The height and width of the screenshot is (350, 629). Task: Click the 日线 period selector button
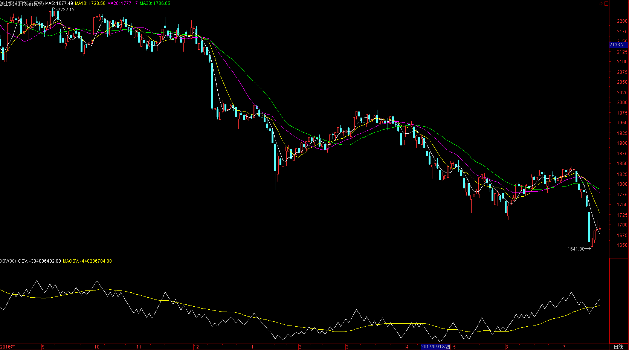pos(618,347)
